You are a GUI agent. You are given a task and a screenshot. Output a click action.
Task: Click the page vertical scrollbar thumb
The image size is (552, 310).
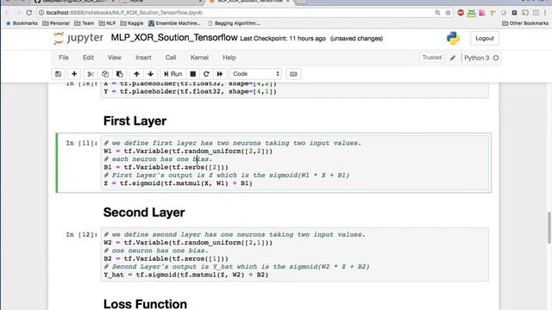pos(549,227)
